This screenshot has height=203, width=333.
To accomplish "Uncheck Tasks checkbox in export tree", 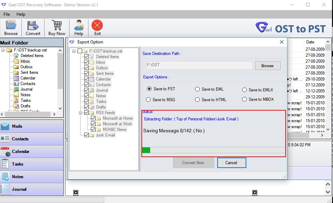I will click(86, 101).
